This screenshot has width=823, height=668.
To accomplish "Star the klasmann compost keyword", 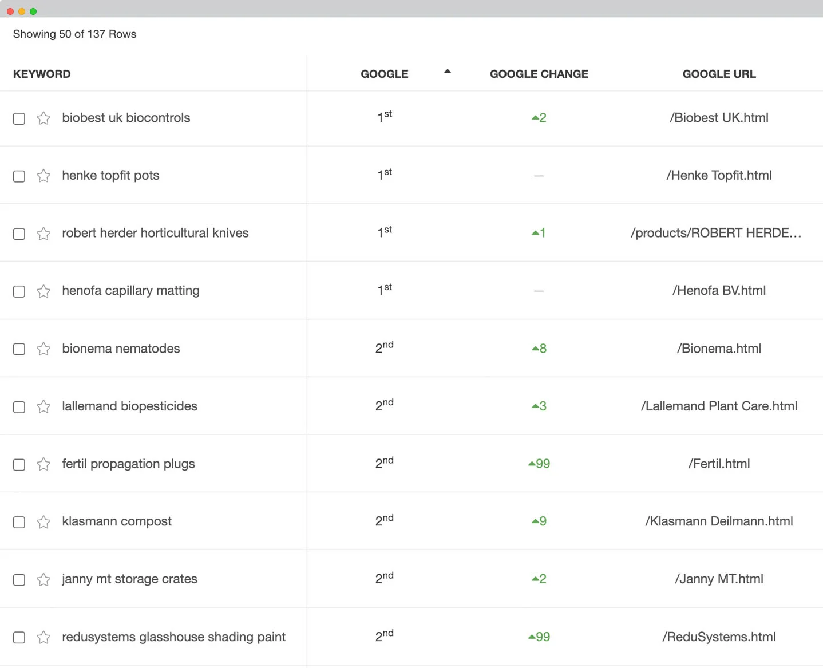I will (43, 522).
